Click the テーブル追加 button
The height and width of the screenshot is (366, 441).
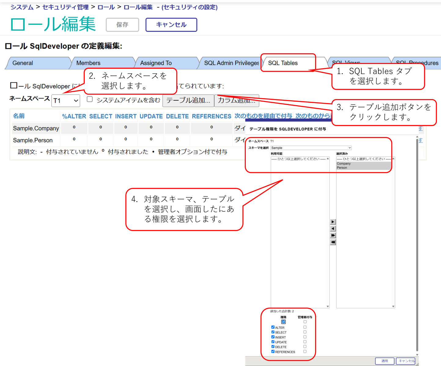tap(188, 101)
